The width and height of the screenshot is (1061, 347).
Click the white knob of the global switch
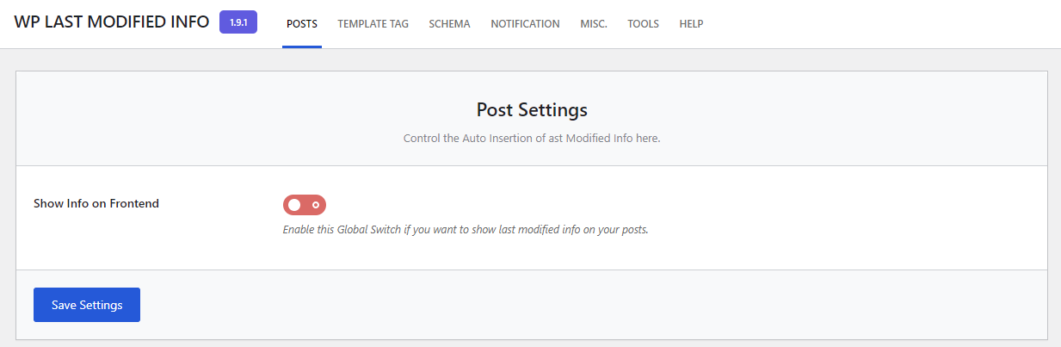pos(295,205)
